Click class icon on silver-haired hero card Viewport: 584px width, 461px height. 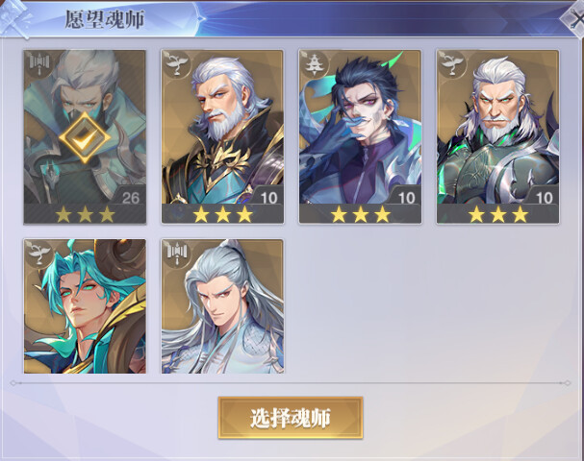click(x=176, y=253)
